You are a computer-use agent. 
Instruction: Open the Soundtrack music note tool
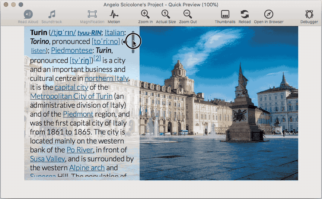[52, 15]
